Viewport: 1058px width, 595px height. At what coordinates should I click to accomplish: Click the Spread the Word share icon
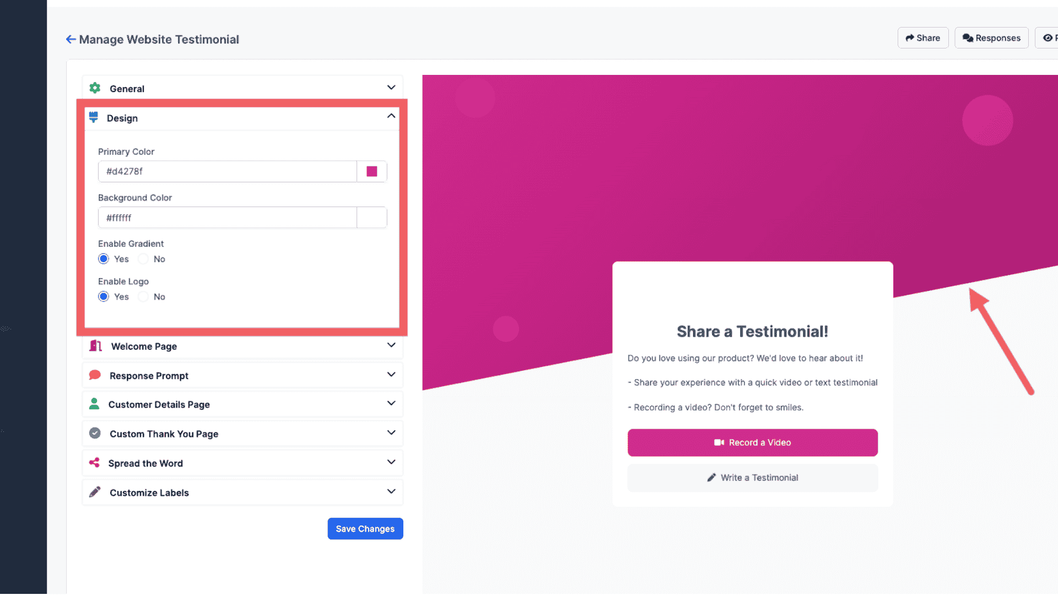[x=94, y=463]
